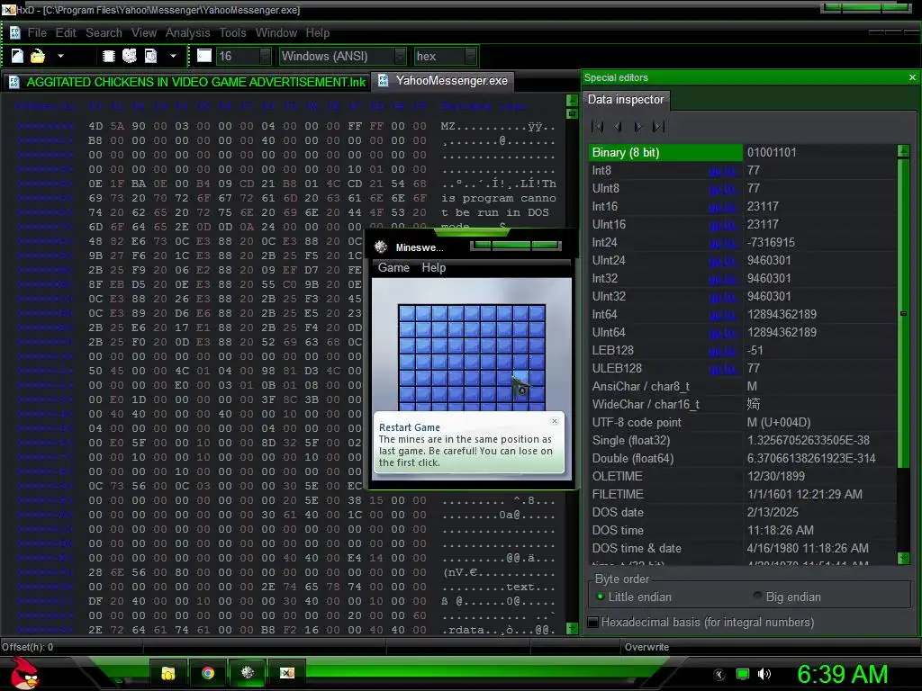Open the hex offset base dropdown
The width and height of the screenshot is (922, 691).
pos(445,57)
